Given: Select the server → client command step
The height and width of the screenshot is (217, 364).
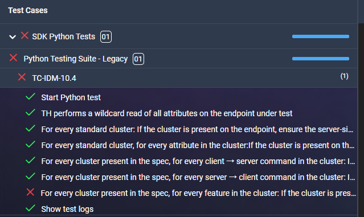Looking at the screenshot, I should click(x=198, y=177).
